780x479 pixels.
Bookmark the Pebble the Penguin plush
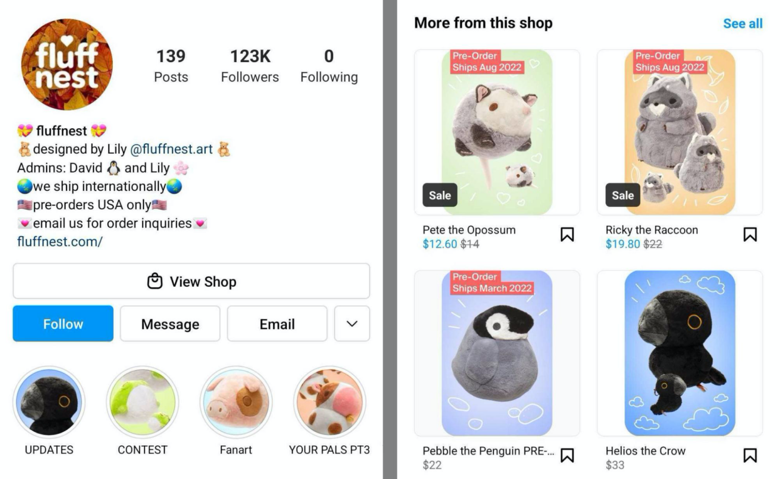pos(567,456)
